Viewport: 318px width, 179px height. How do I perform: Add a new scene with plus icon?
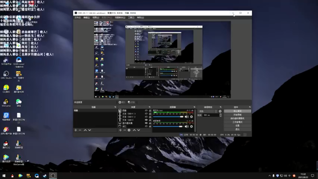76,130
